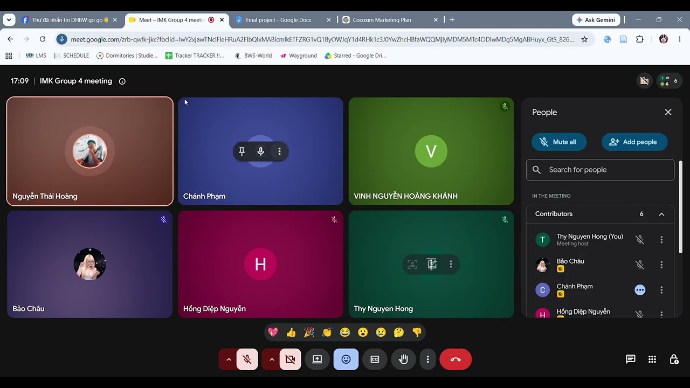Open more call options menu

(x=427, y=359)
